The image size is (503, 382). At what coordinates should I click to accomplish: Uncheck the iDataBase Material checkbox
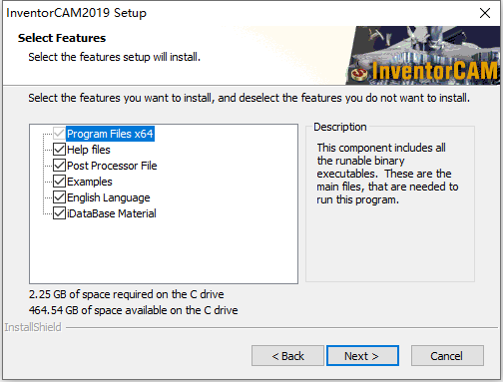tap(59, 213)
